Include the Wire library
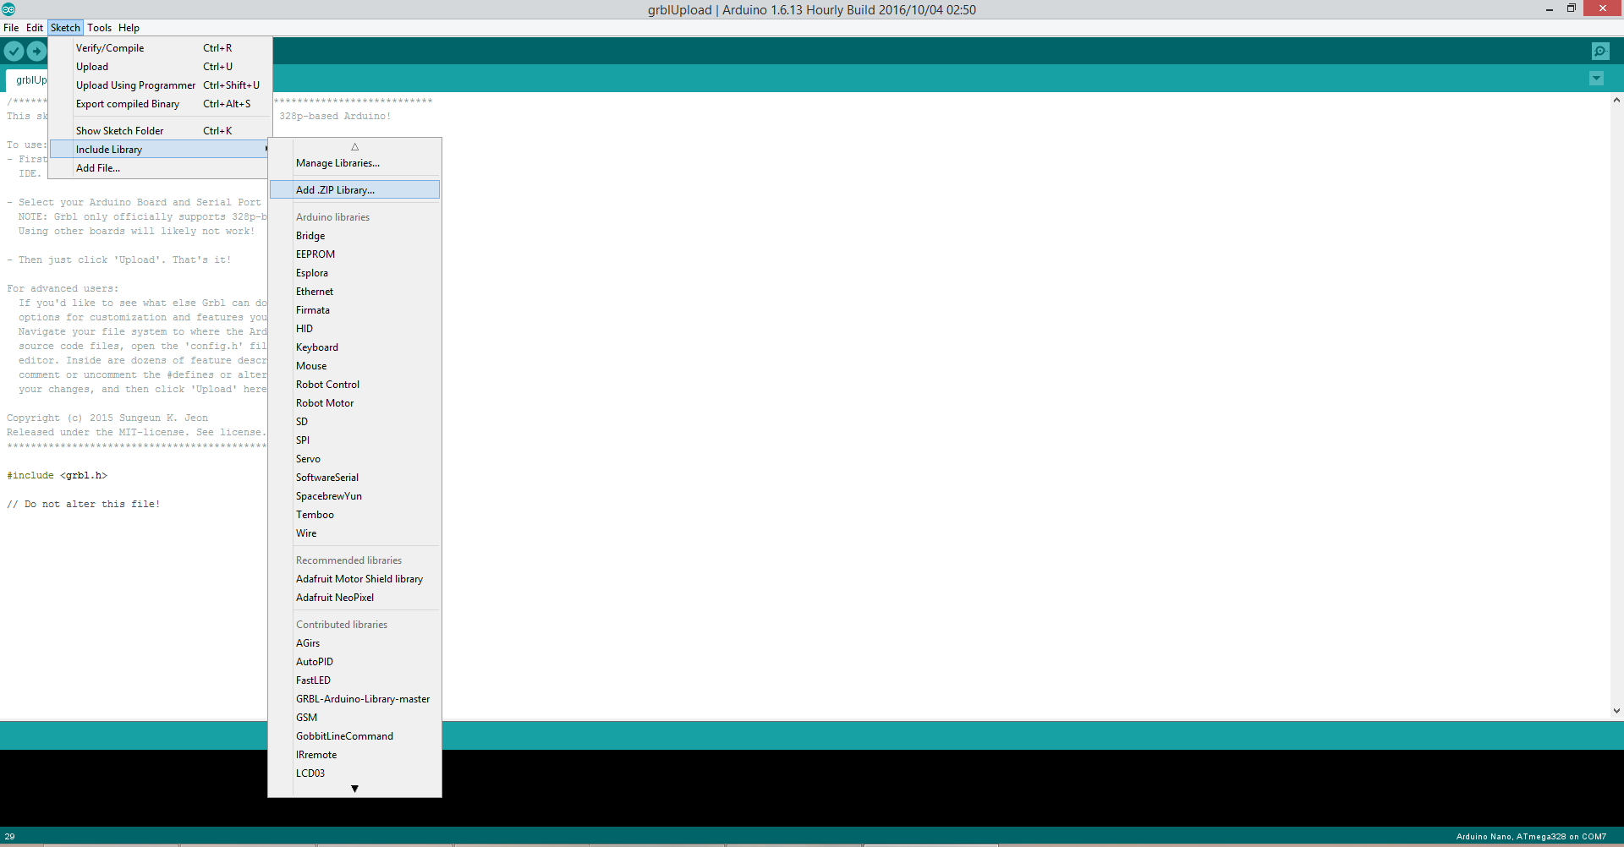 [x=354, y=533]
